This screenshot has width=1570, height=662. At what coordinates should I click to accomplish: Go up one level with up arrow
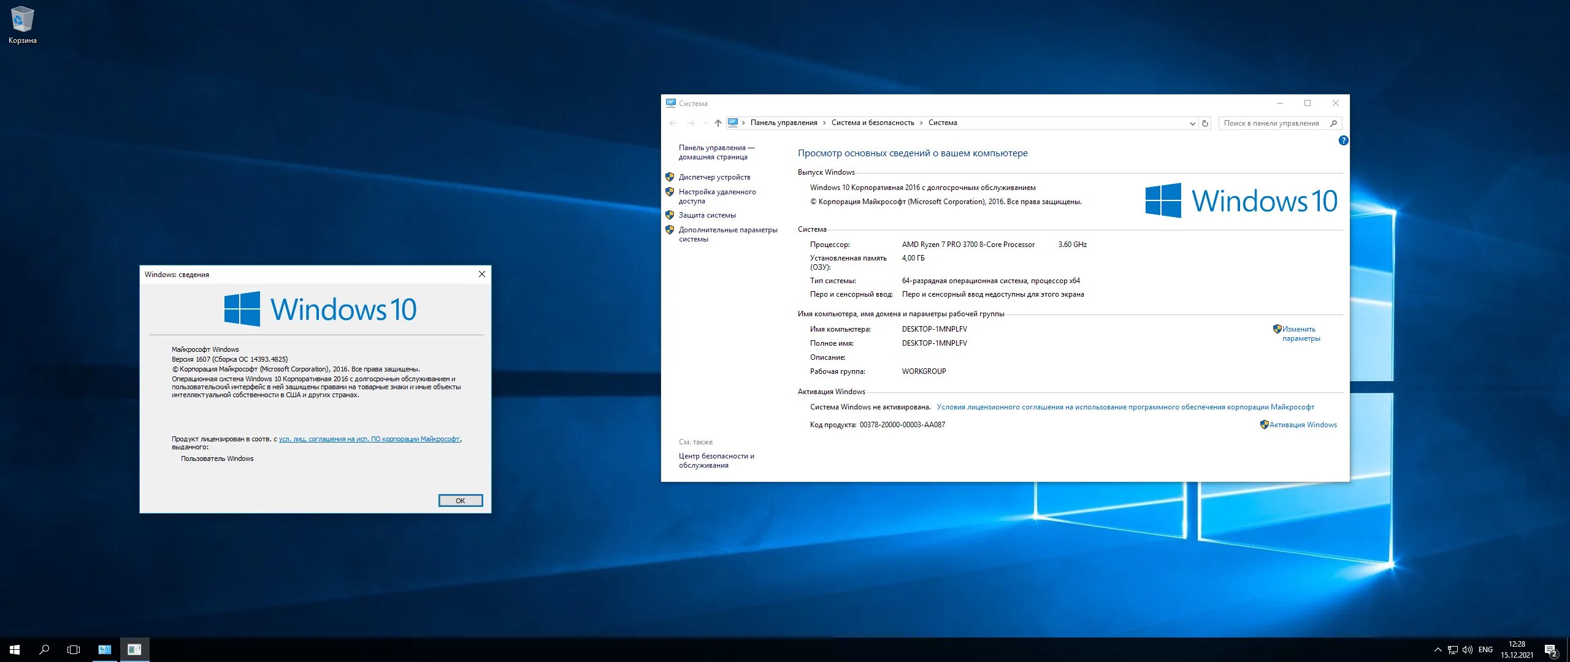click(718, 123)
